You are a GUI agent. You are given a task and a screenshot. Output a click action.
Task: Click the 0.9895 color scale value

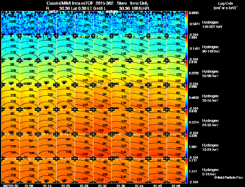tap(194, 13)
